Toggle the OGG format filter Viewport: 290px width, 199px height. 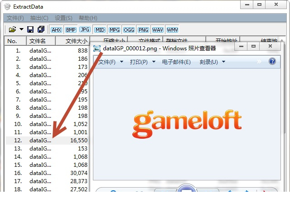pyautogui.click(x=129, y=30)
